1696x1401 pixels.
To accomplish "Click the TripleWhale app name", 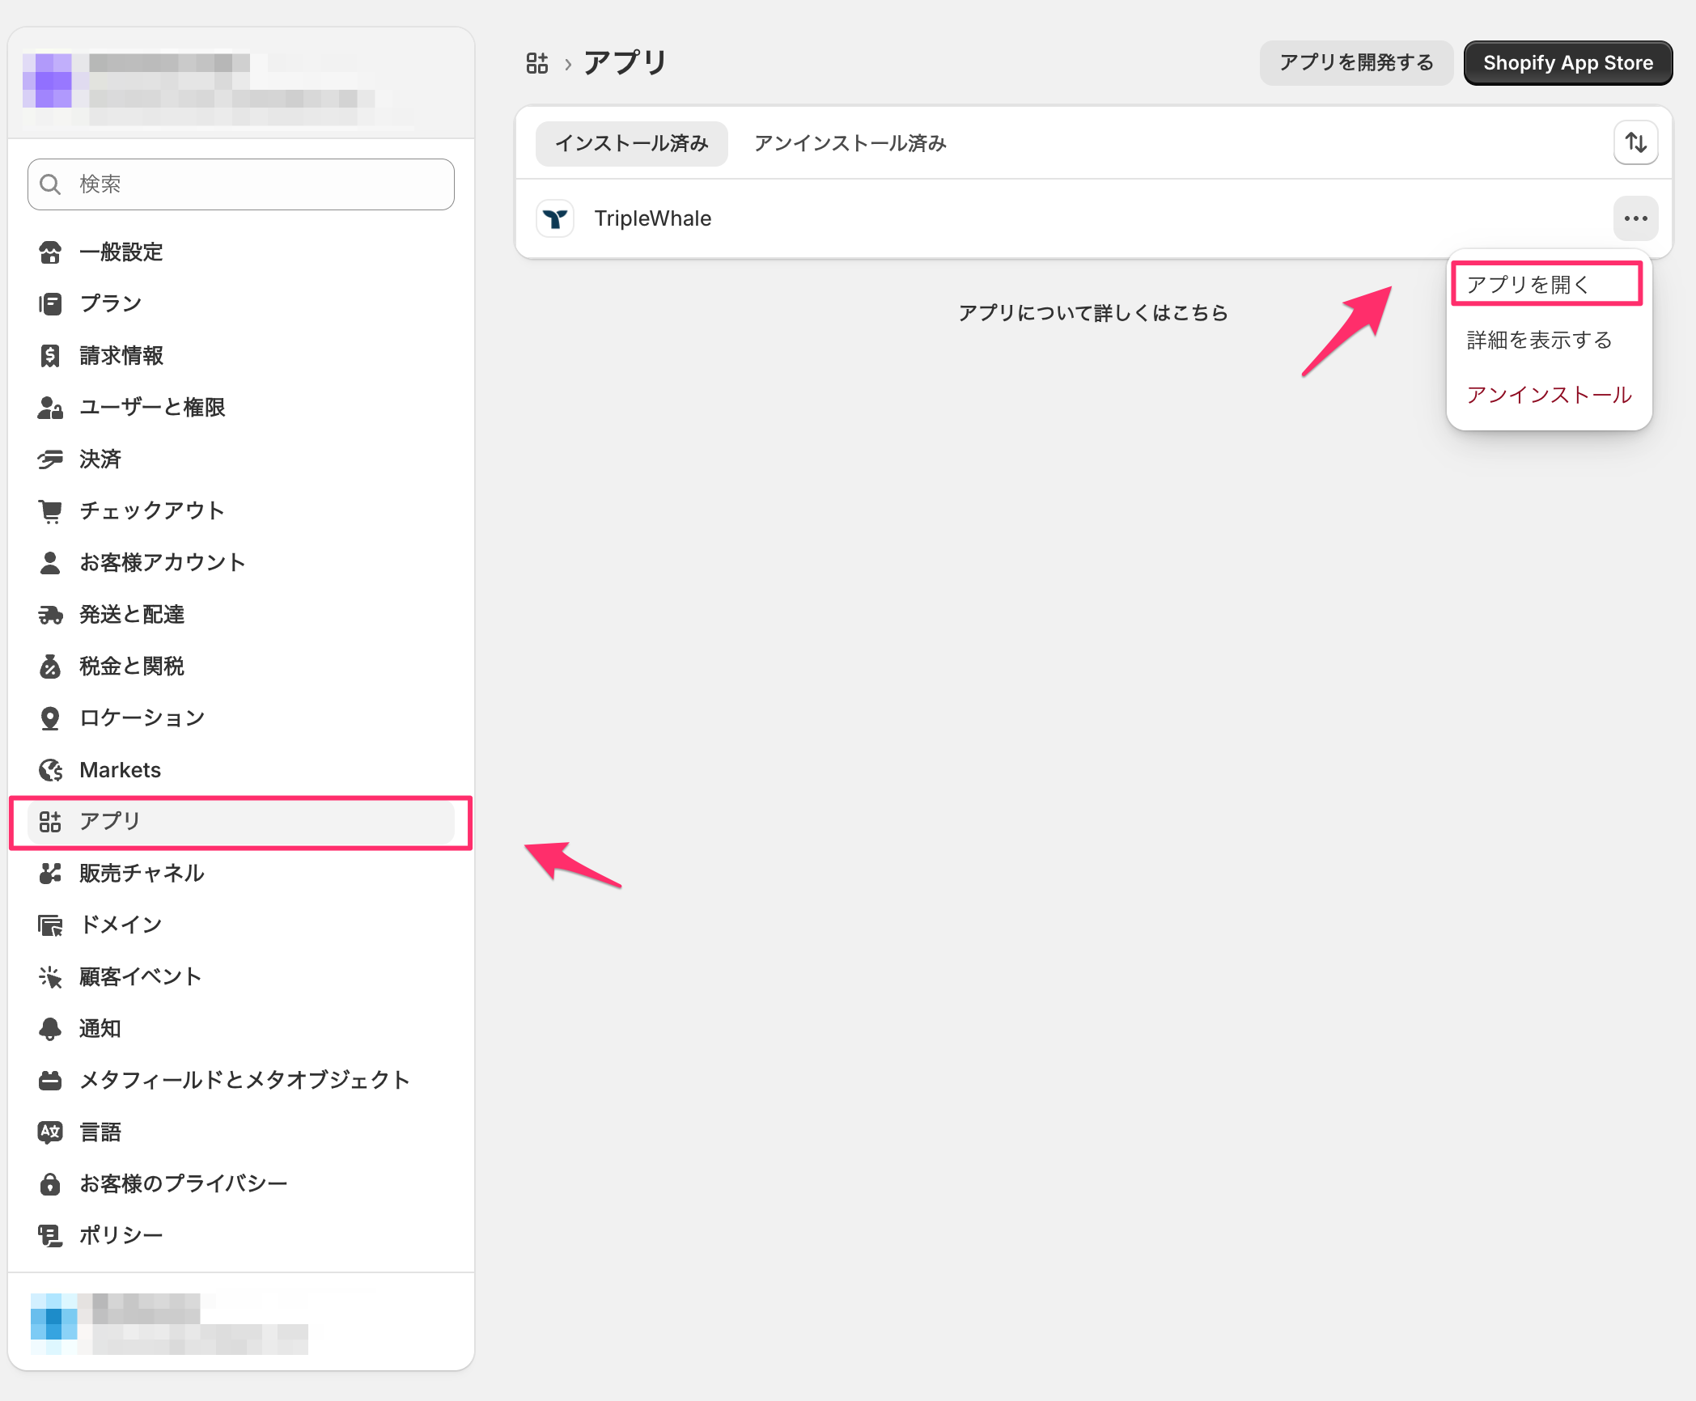I will point(653,218).
